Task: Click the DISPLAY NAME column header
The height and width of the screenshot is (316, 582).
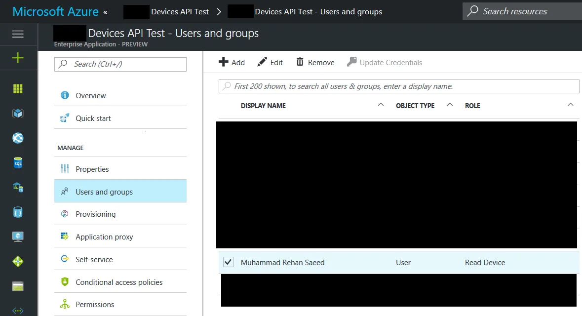Action: (263, 106)
